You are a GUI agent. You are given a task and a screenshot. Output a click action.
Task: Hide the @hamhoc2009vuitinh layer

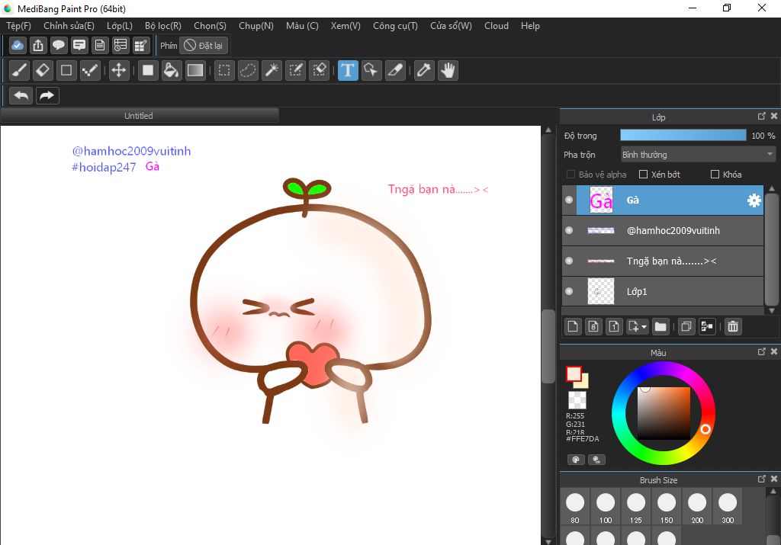click(569, 230)
